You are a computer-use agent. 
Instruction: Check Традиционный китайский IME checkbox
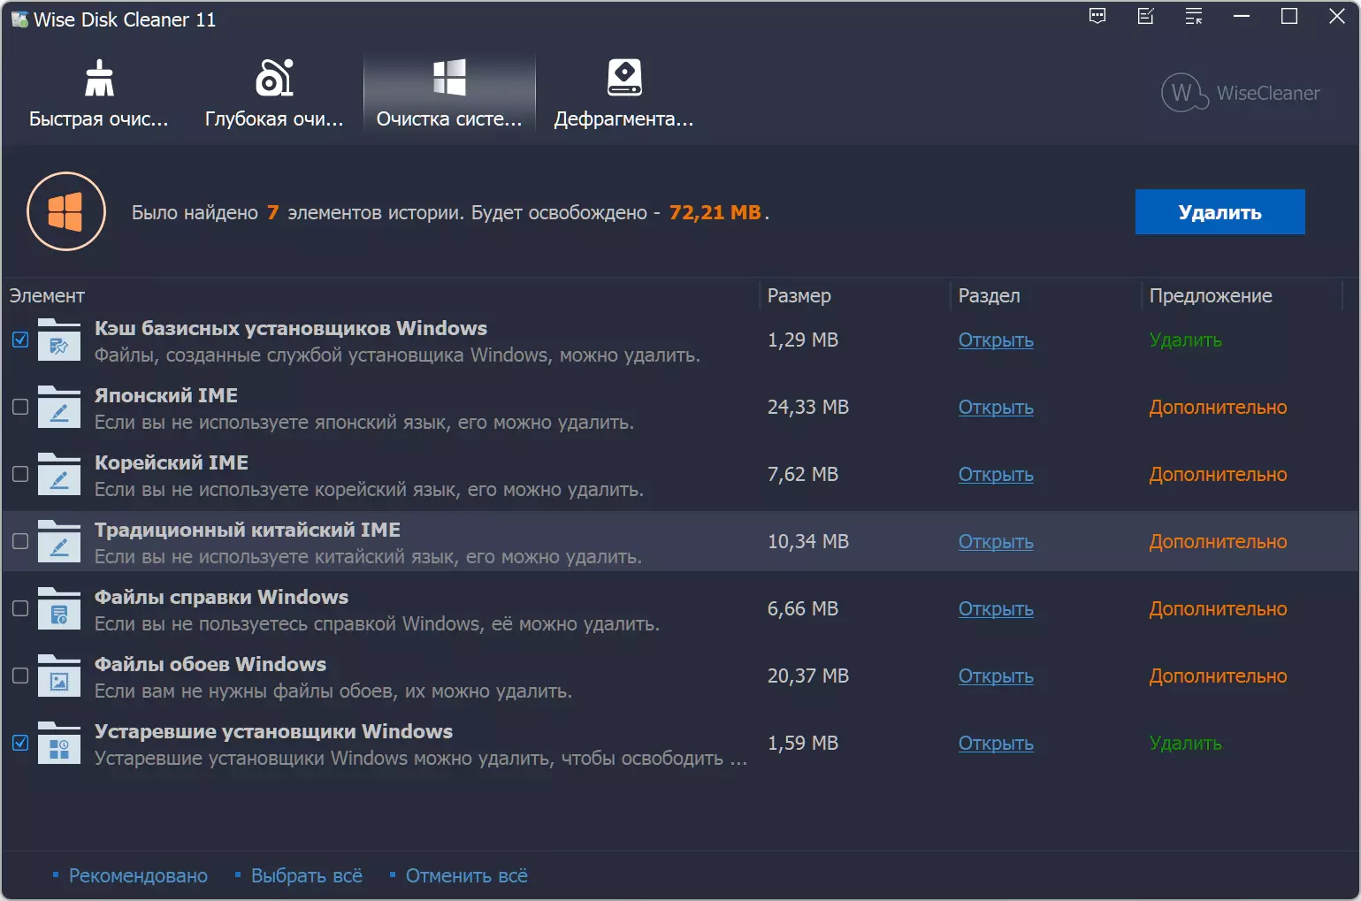click(20, 541)
